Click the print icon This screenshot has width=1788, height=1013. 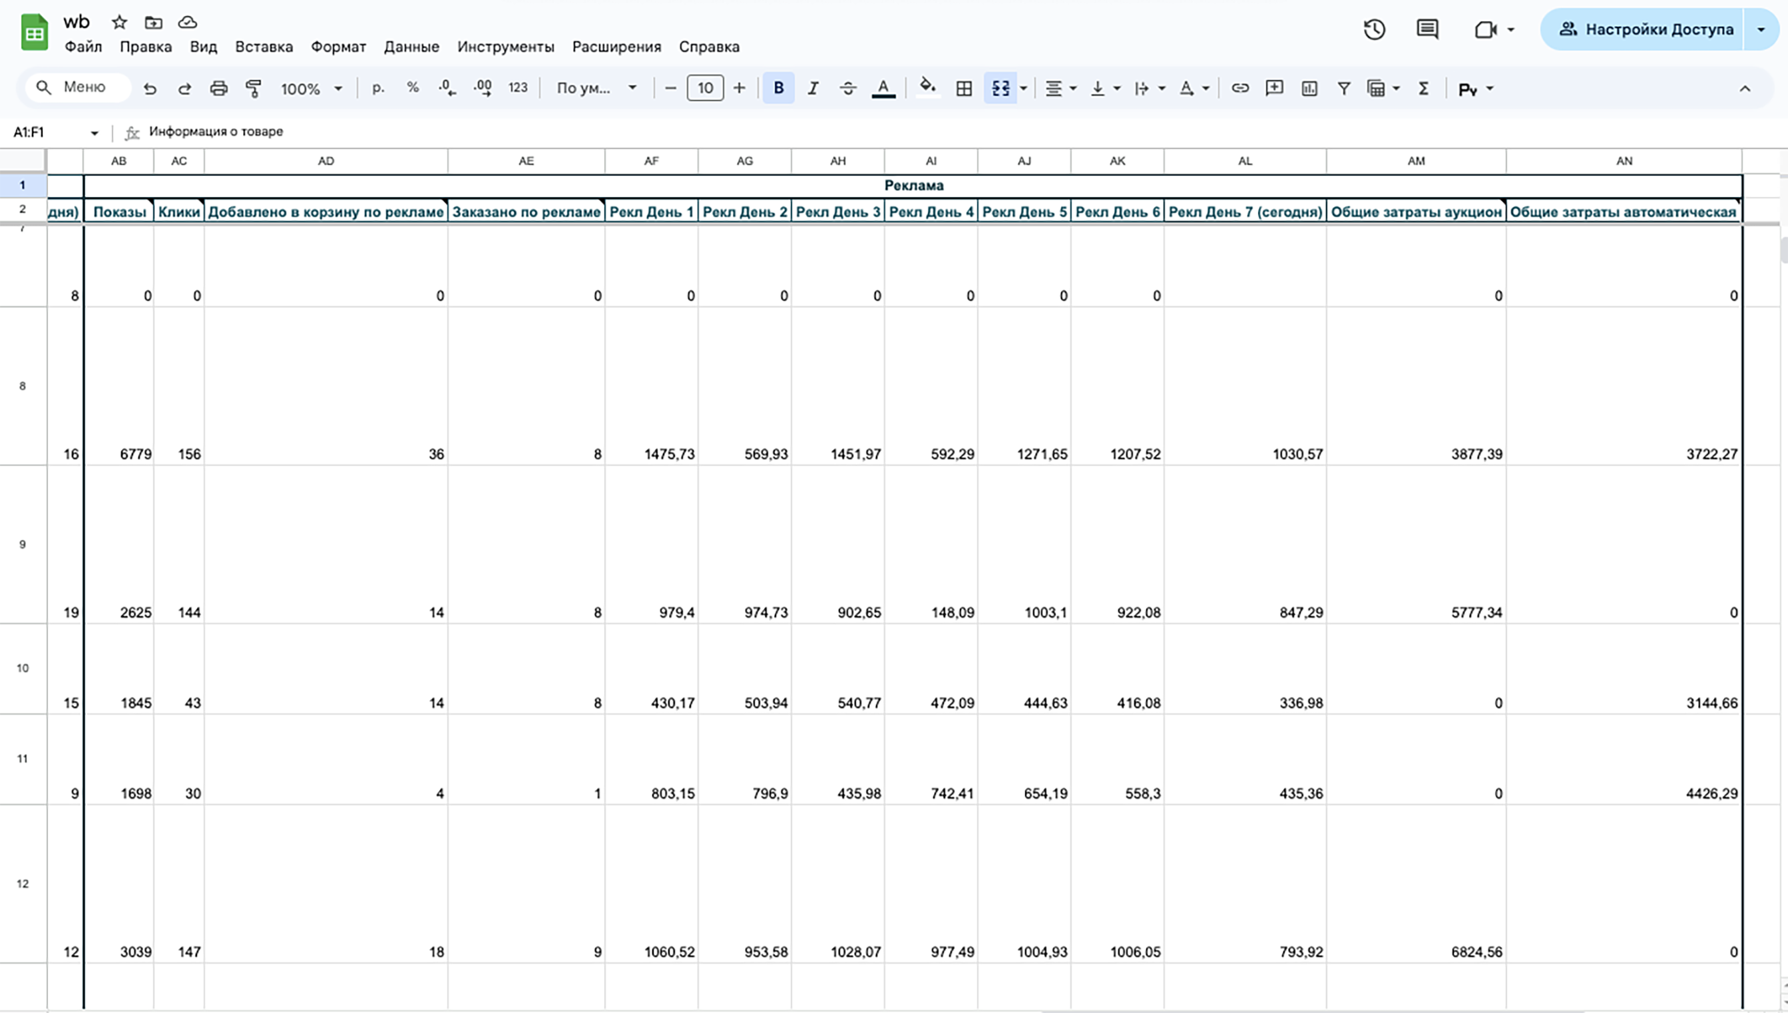point(218,89)
